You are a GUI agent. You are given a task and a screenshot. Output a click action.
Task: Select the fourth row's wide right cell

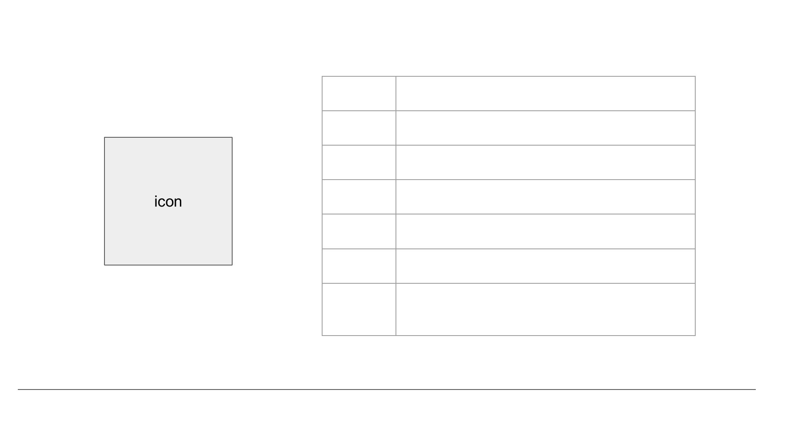pos(546,197)
